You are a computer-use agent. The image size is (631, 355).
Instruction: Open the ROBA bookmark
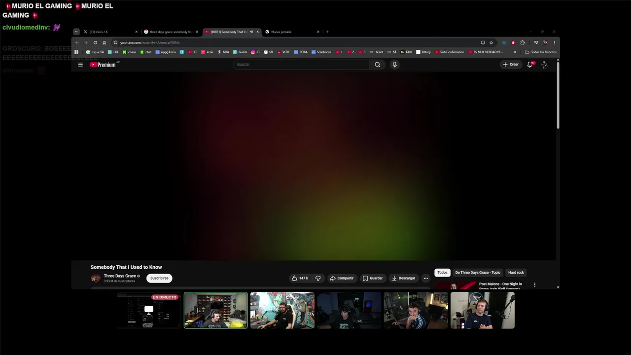tap(301, 52)
